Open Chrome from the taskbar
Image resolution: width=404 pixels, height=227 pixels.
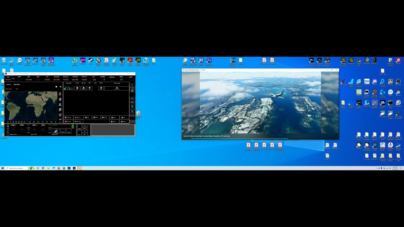43,168
